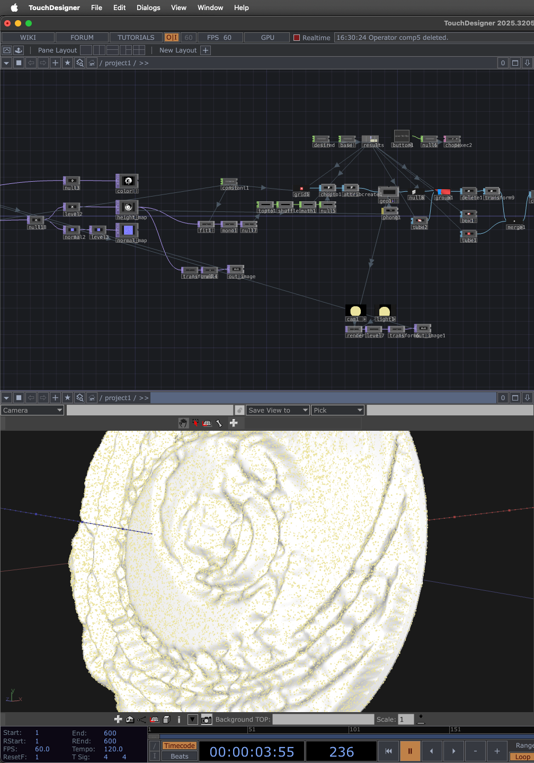534x763 pixels.
Task: Click the home network icon in the top pane
Action: (x=92, y=63)
